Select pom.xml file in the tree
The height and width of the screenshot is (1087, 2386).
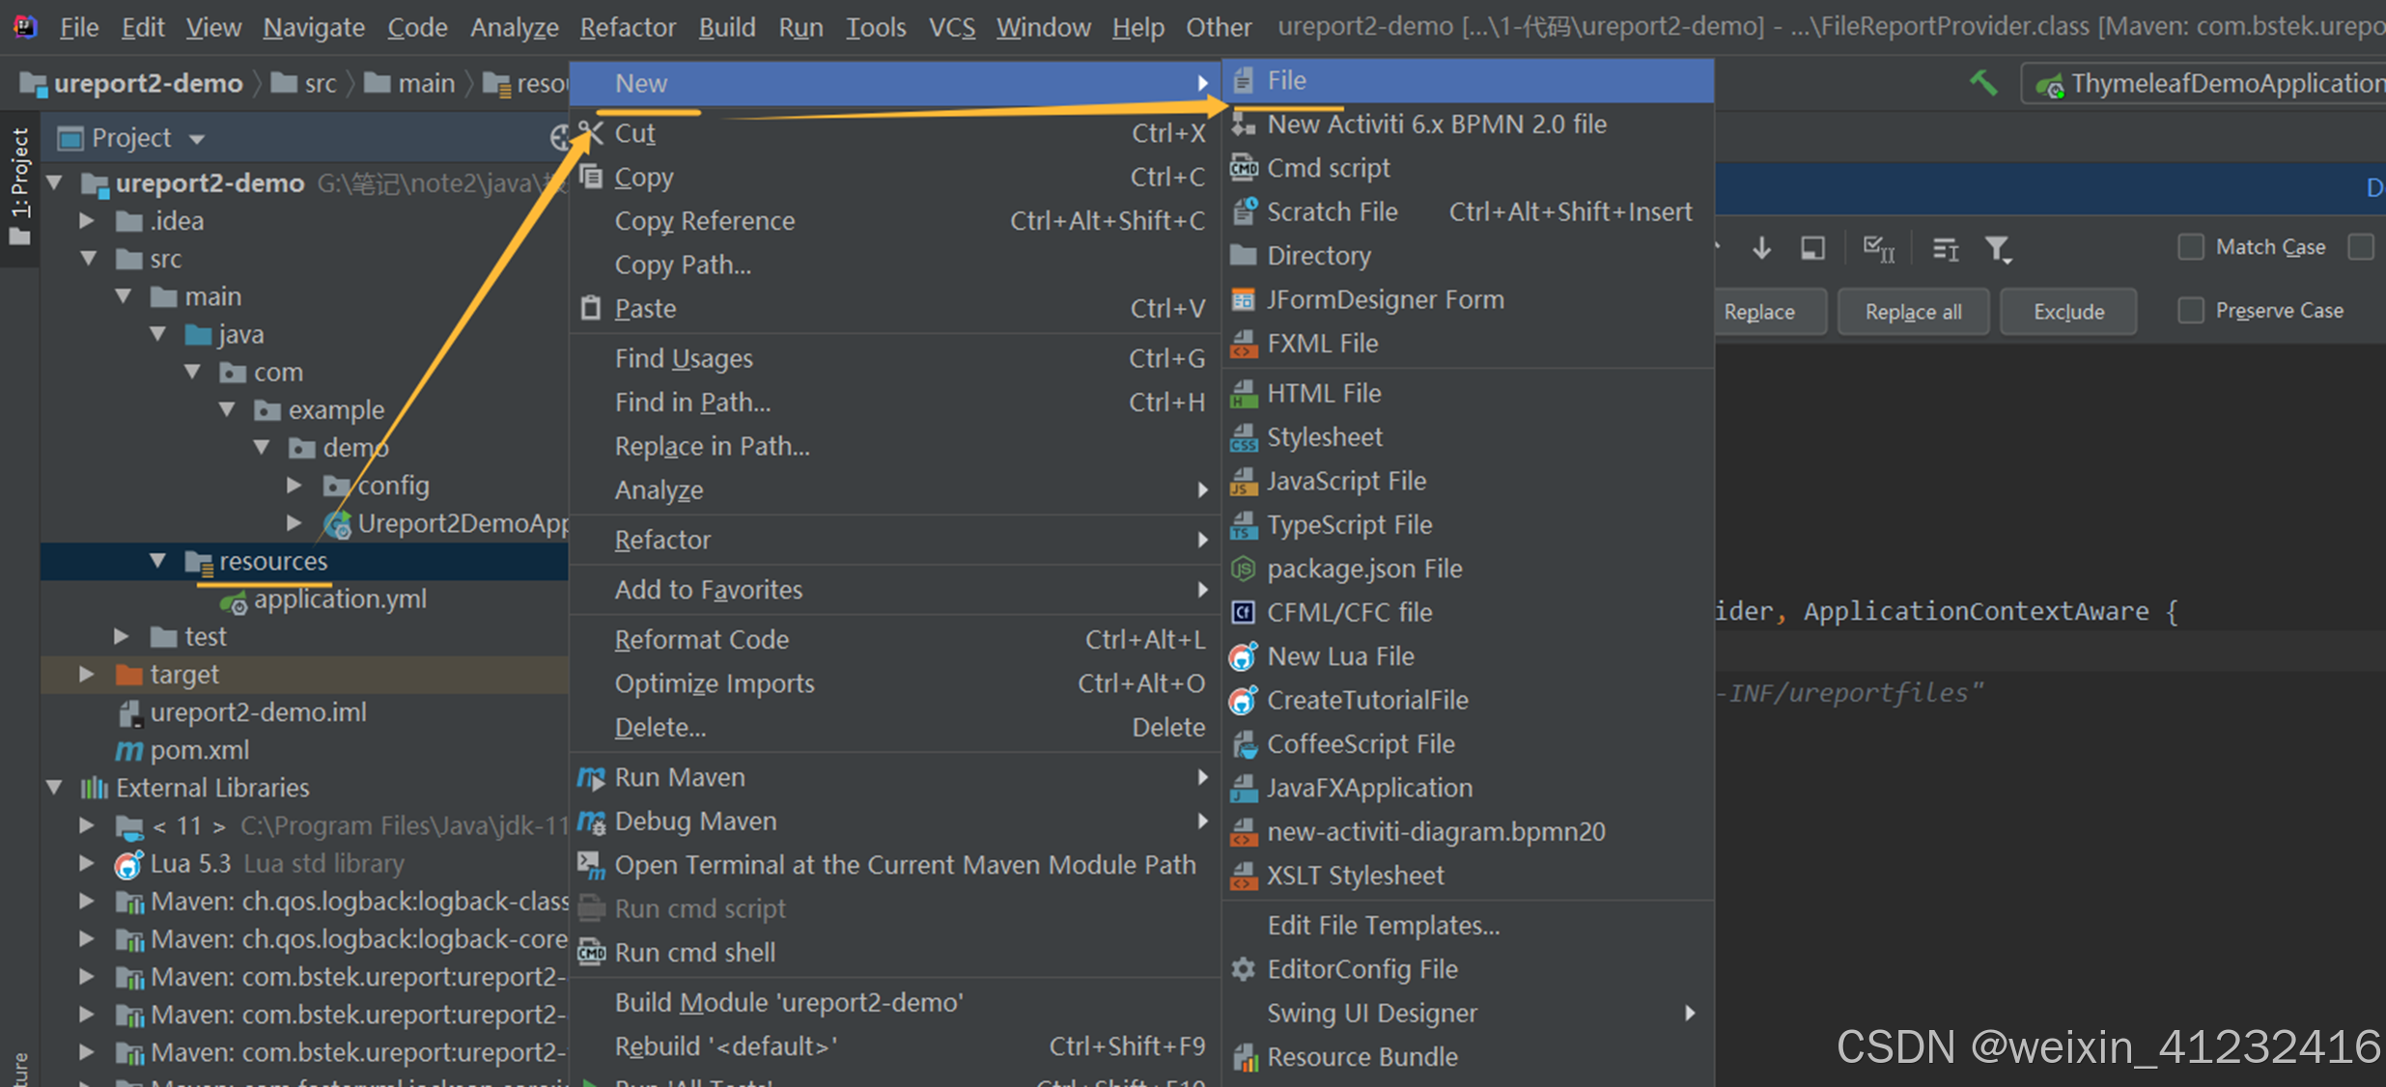pyautogui.click(x=199, y=750)
